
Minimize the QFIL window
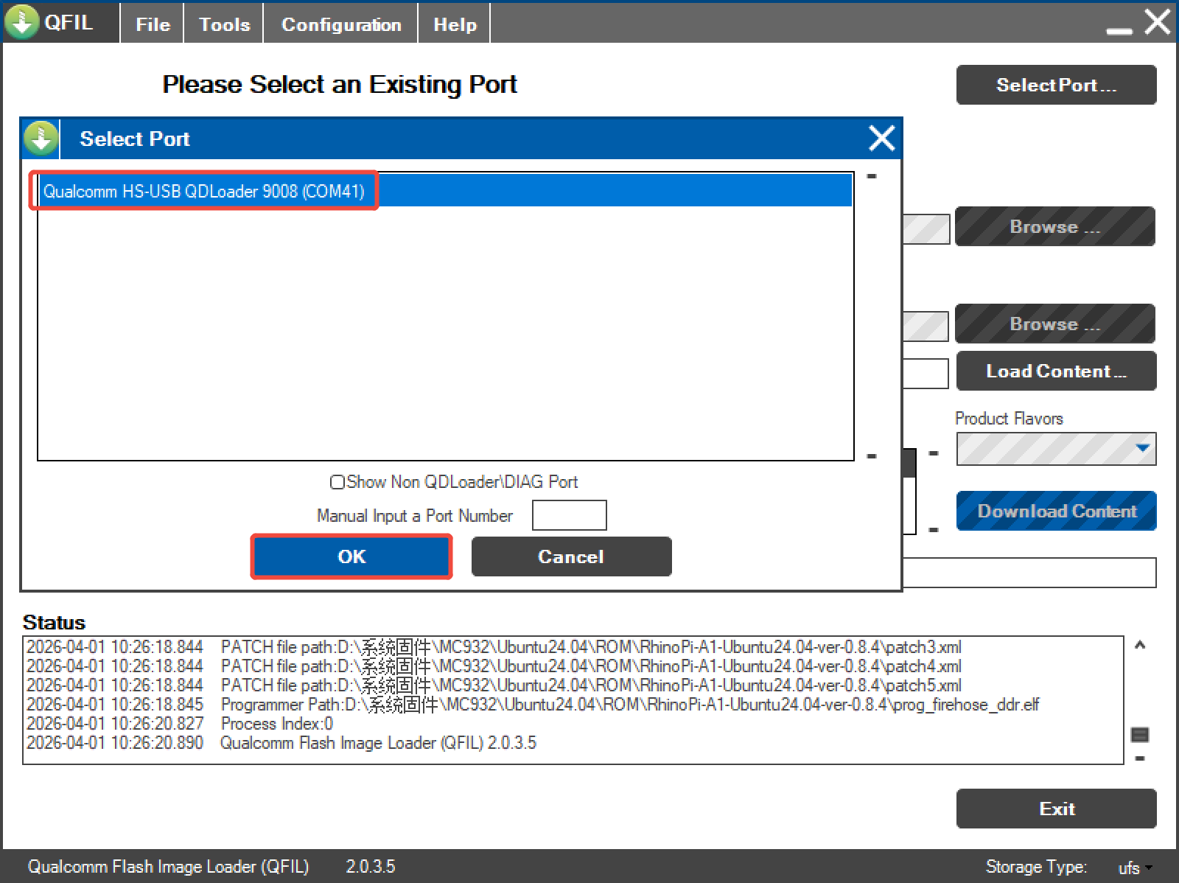pos(1119,29)
